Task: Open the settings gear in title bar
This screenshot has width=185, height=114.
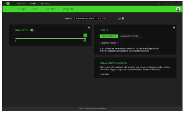Action: pyautogui.click(x=159, y=4)
